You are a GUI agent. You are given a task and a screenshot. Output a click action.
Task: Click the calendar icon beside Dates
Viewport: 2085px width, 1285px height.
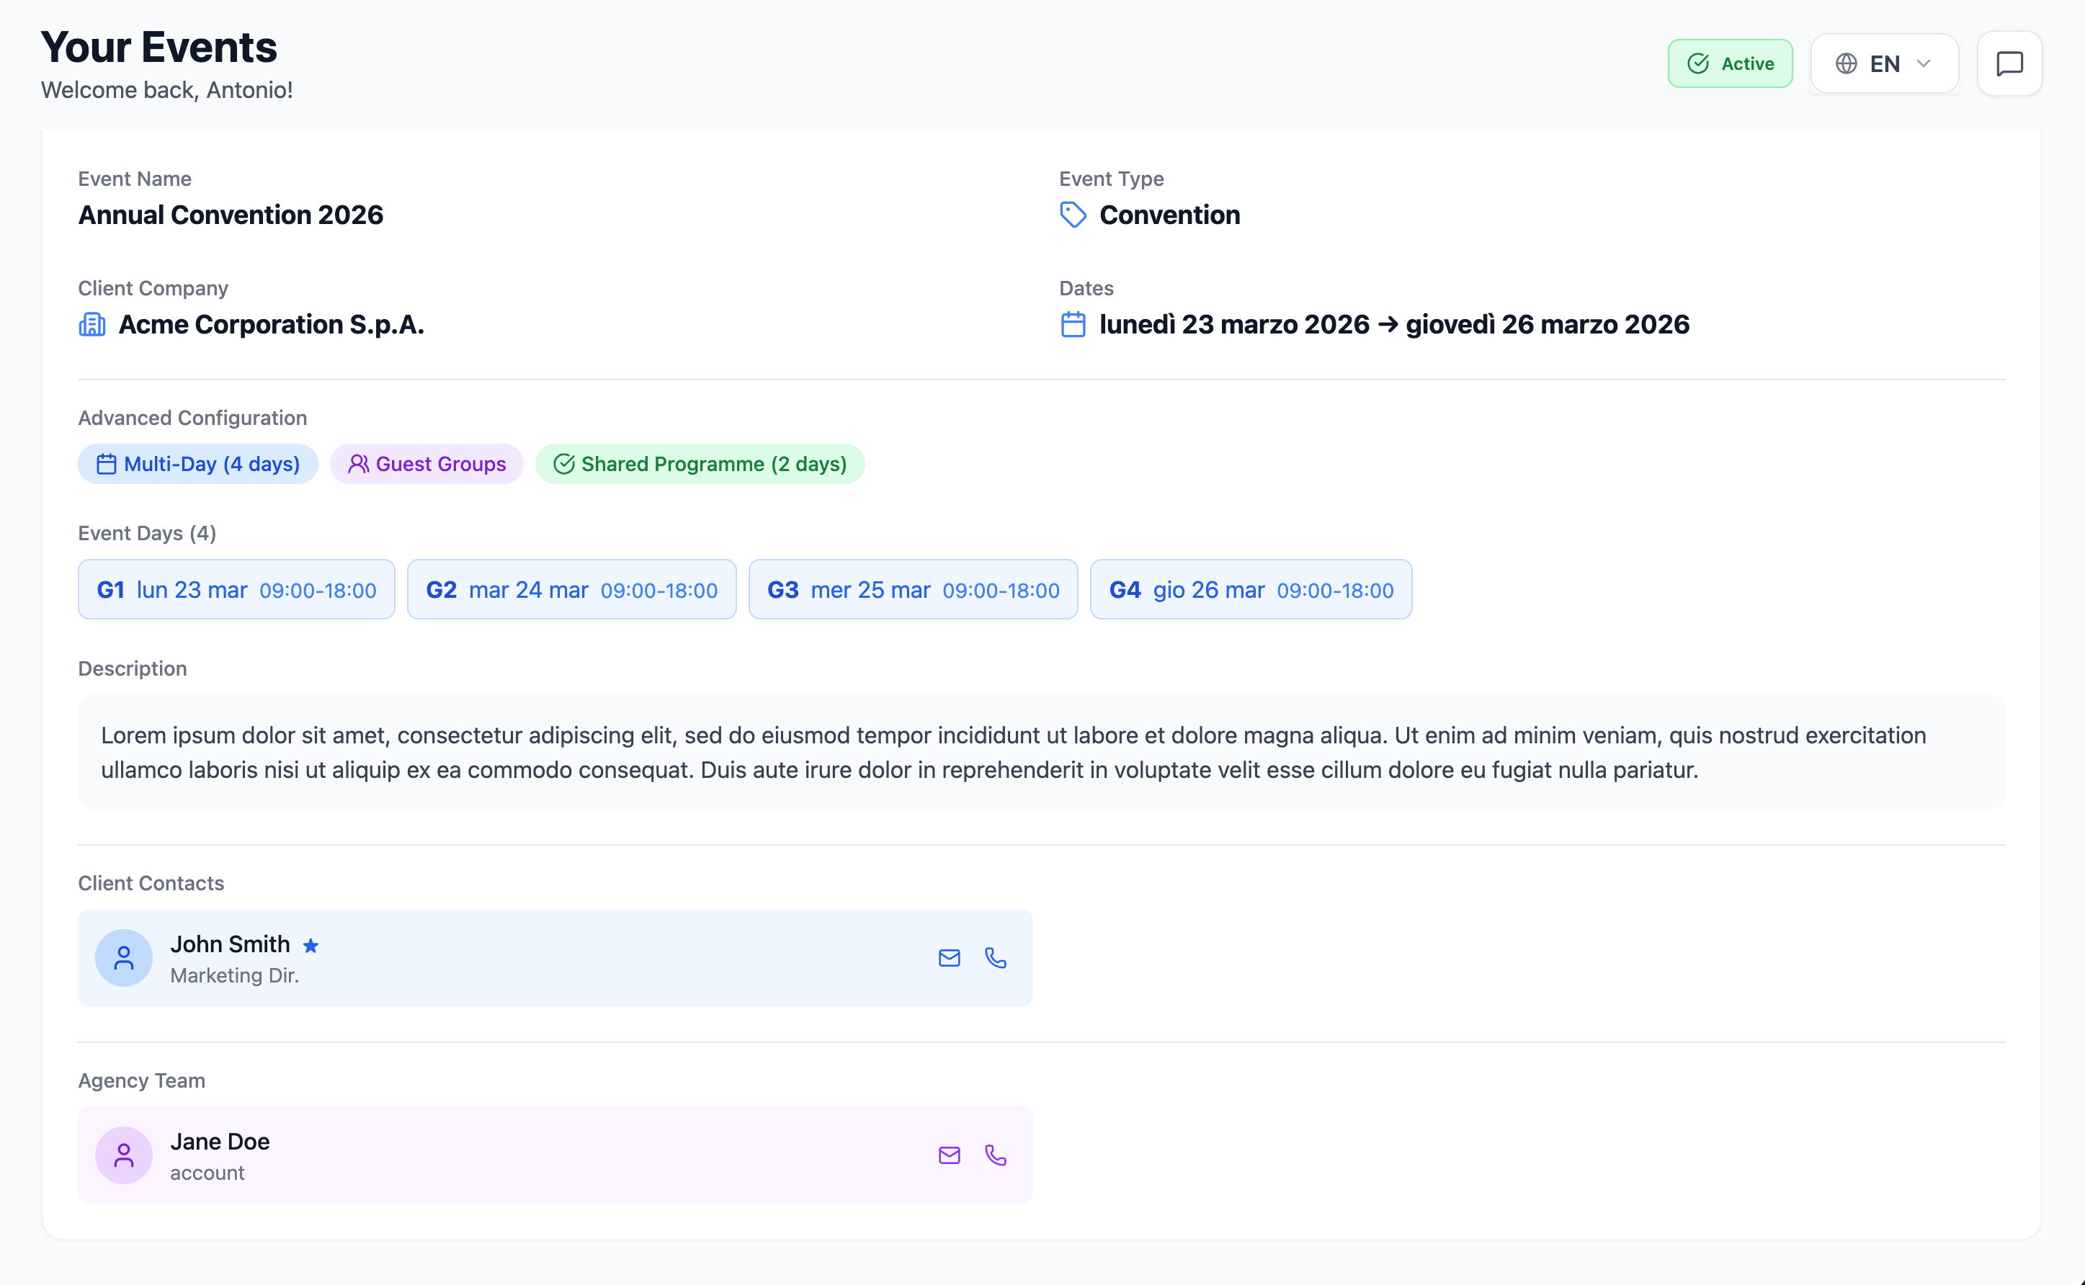point(1073,325)
